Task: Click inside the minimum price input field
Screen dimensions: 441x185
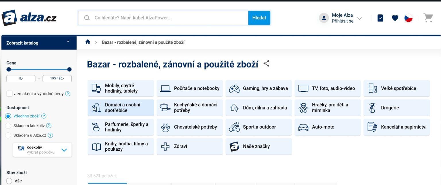Action: point(21,78)
